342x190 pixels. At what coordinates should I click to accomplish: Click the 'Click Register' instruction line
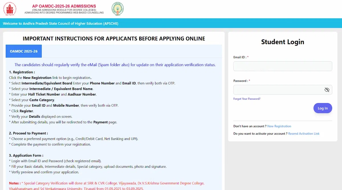[x=21, y=111]
